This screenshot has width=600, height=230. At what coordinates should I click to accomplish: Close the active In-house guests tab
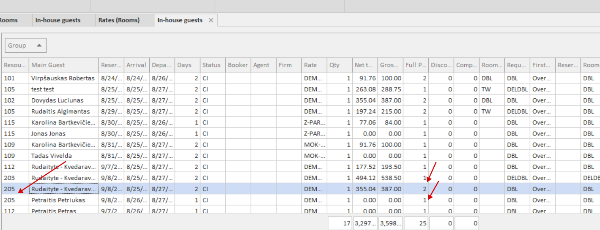211,20
